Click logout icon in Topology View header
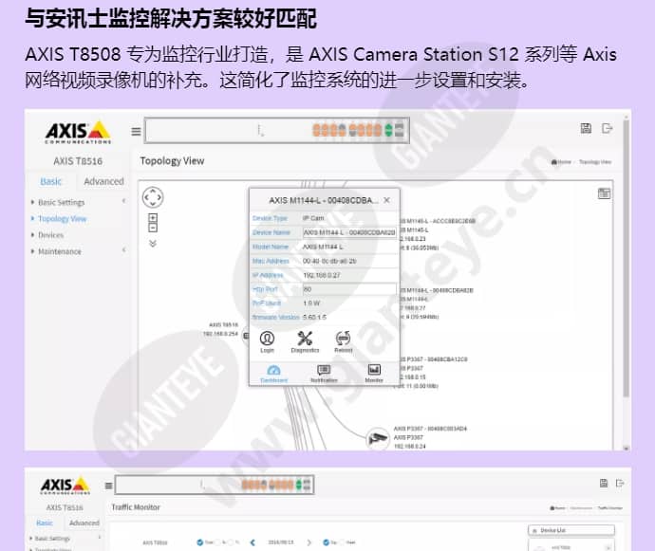Screen dimensions: 655x551 [607, 128]
